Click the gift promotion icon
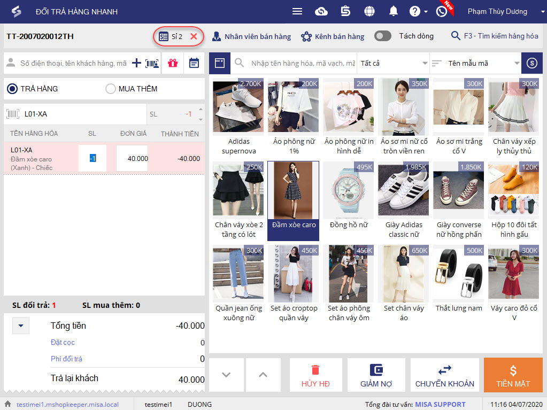The height and width of the screenshot is (410, 547). click(172, 63)
